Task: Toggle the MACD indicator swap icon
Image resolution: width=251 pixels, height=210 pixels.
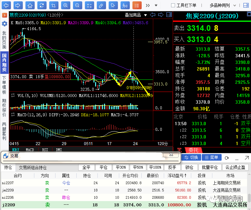Action: pos(13,114)
